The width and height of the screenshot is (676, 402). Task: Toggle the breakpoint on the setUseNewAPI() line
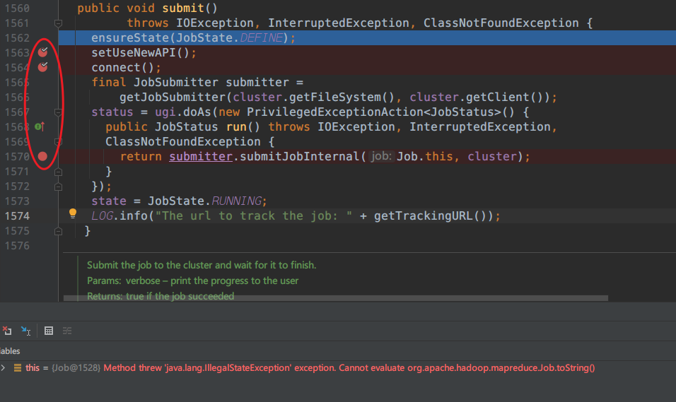(42, 52)
